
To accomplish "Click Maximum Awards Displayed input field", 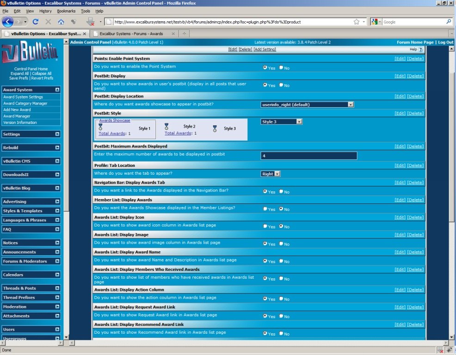I will tap(309, 156).
